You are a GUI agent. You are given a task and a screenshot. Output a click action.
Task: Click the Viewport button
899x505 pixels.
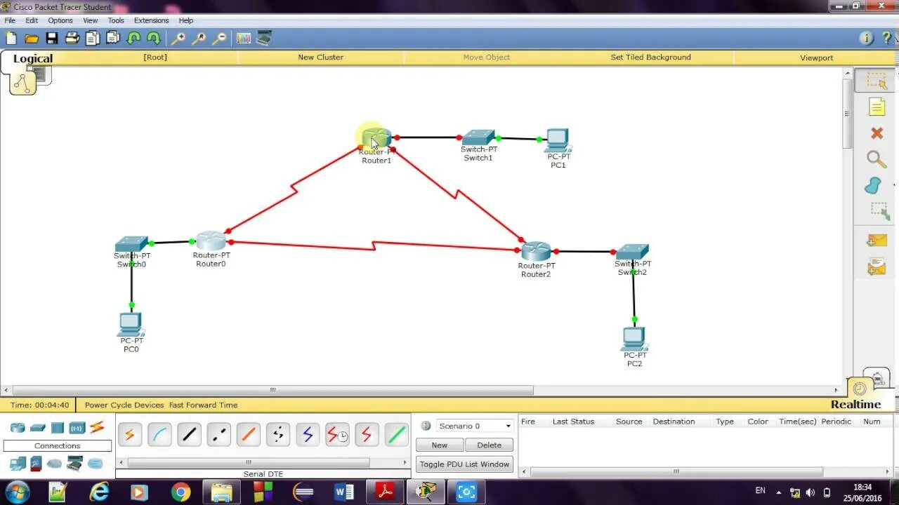pos(816,58)
